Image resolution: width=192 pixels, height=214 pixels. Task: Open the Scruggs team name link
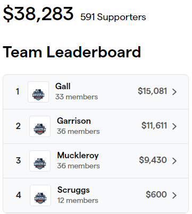click(x=73, y=190)
